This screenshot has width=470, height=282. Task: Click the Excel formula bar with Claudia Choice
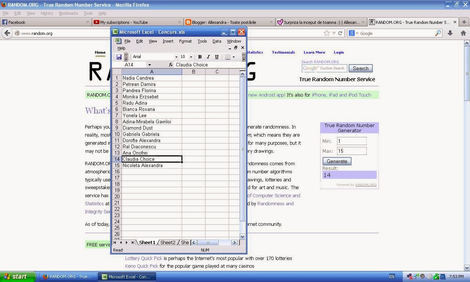tap(209, 65)
